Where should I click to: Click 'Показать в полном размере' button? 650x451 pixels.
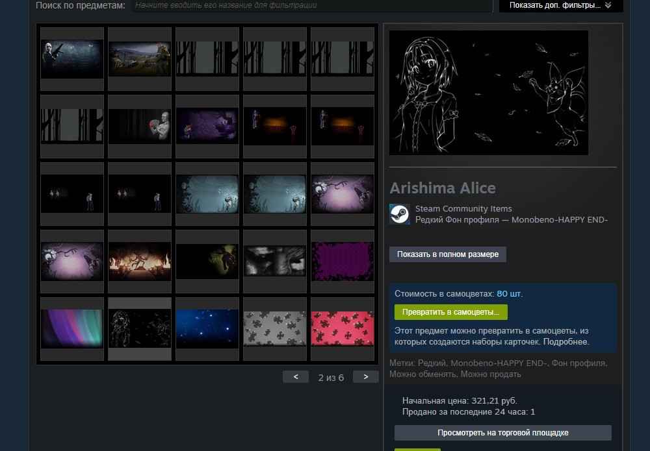448,254
